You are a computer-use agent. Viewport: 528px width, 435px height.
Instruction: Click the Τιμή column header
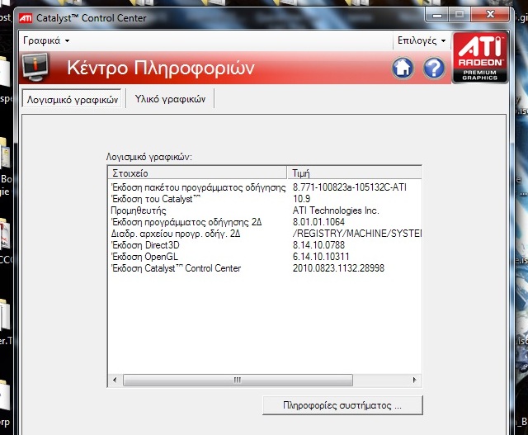[354, 173]
